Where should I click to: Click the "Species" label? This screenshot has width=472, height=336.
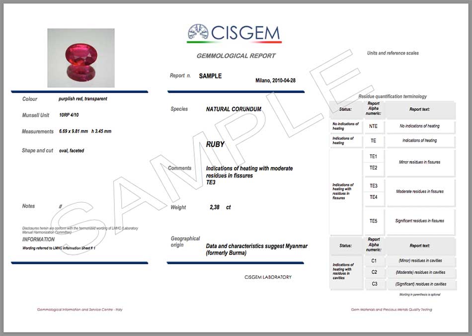point(179,109)
